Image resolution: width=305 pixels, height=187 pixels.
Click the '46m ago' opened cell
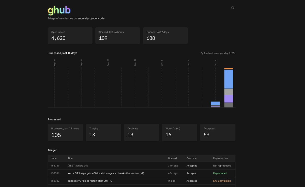173,173
